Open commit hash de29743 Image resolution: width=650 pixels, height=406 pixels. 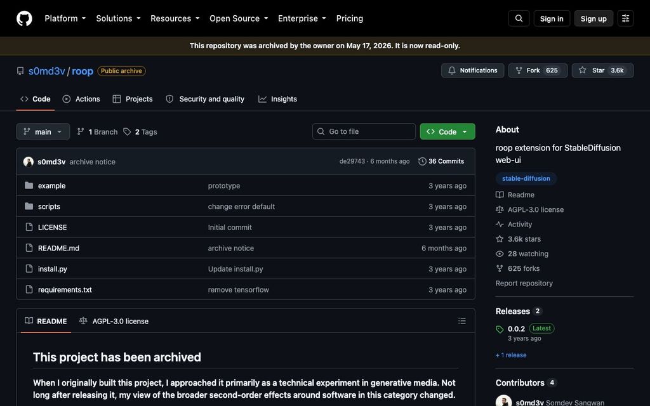point(352,161)
